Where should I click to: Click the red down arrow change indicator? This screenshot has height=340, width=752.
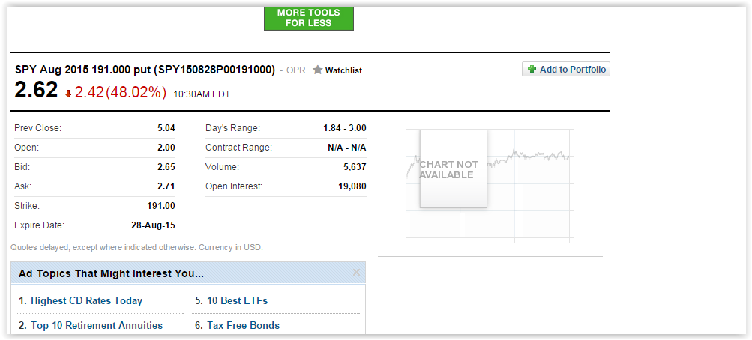click(68, 94)
